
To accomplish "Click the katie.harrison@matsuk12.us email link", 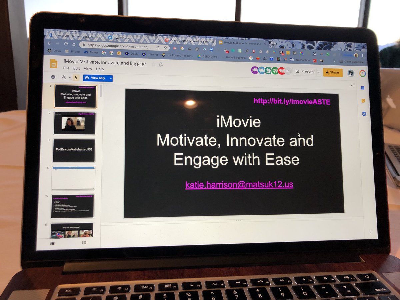I will 239,185.
